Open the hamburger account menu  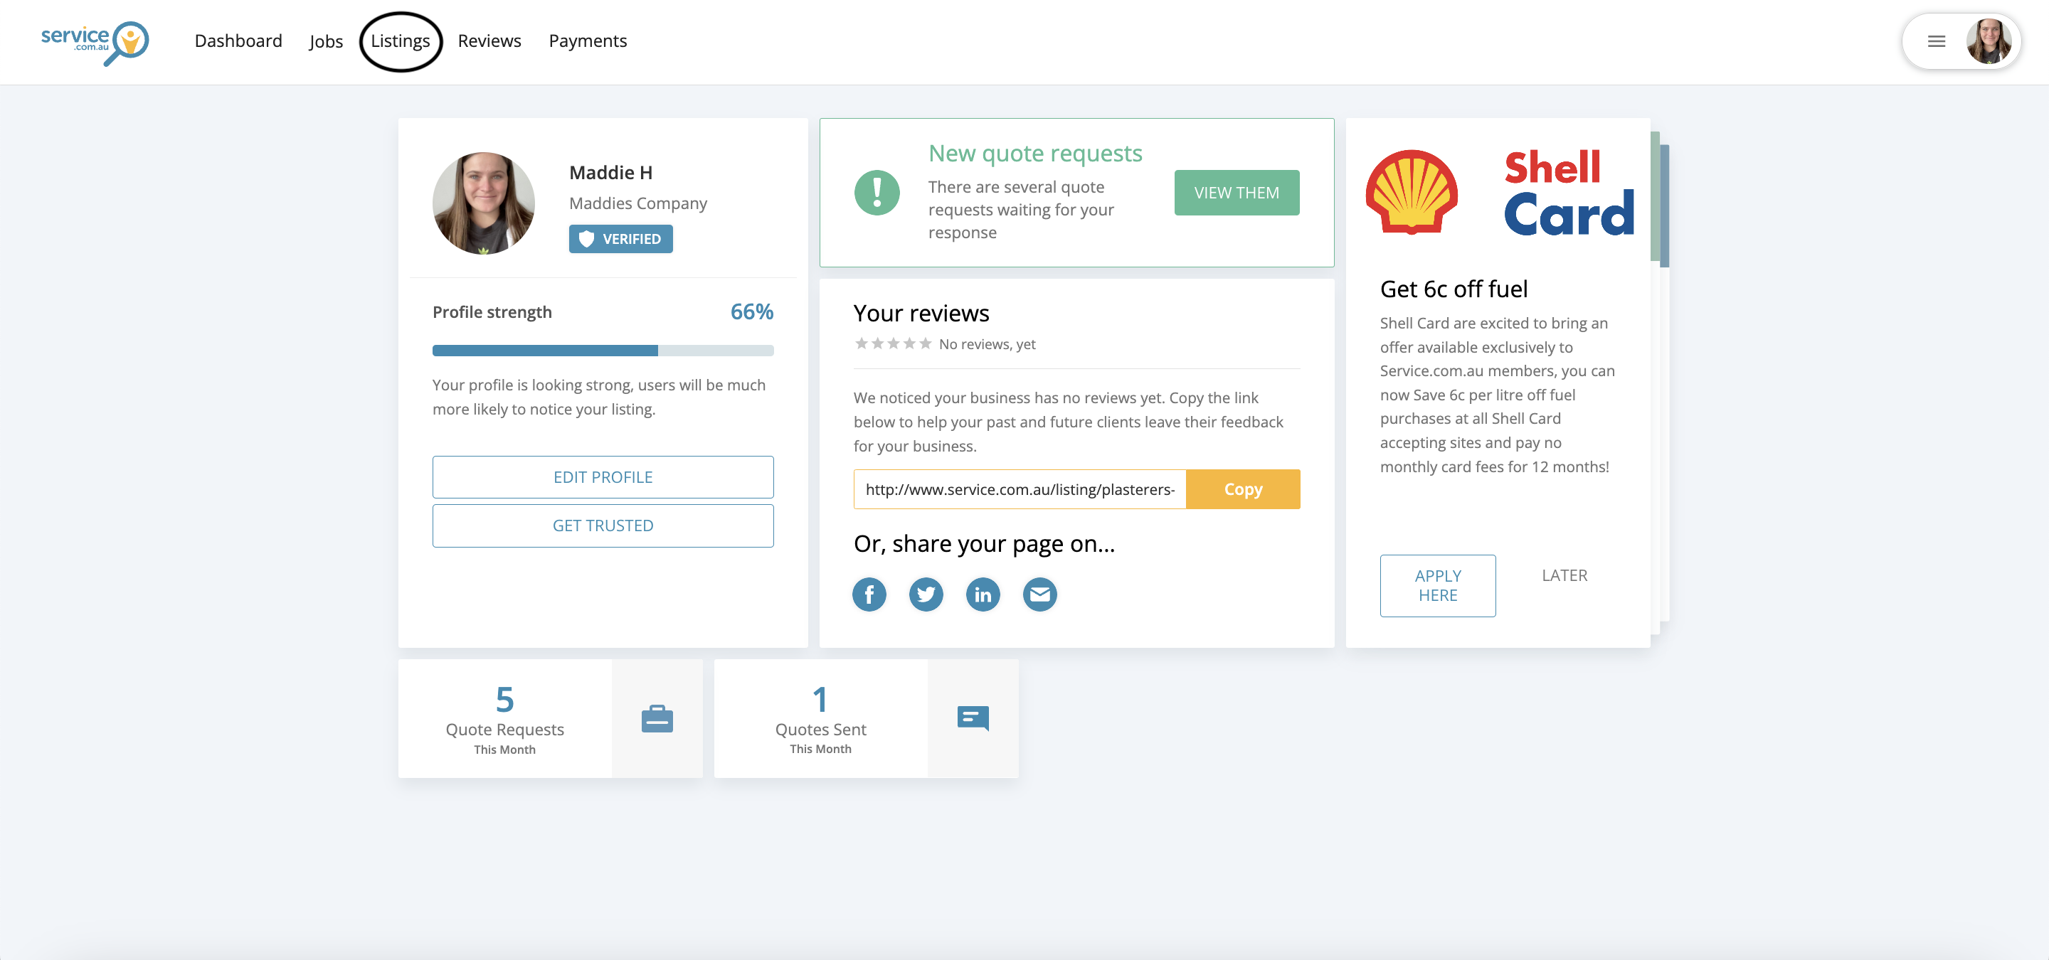pos(1936,41)
